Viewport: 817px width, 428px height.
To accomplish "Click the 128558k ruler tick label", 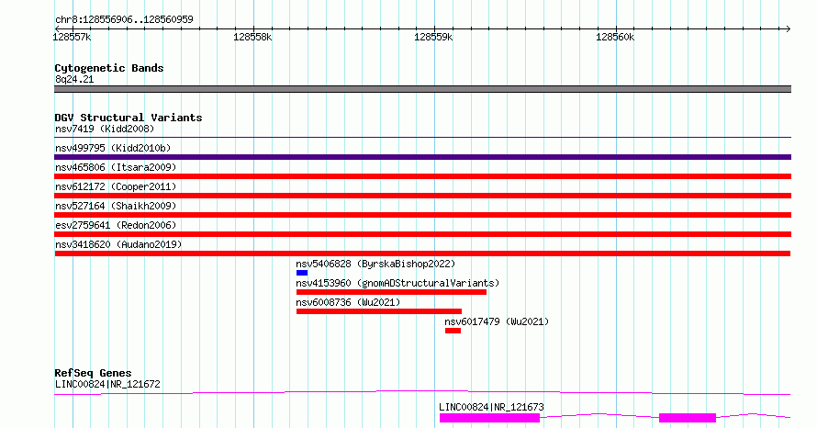I will click(x=252, y=37).
